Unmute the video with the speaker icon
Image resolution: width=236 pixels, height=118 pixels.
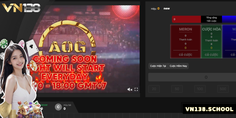(130, 89)
